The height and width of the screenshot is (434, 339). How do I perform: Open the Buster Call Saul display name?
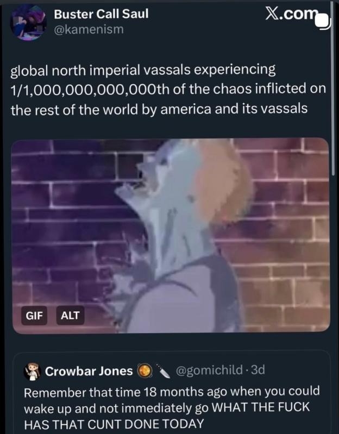coord(101,14)
